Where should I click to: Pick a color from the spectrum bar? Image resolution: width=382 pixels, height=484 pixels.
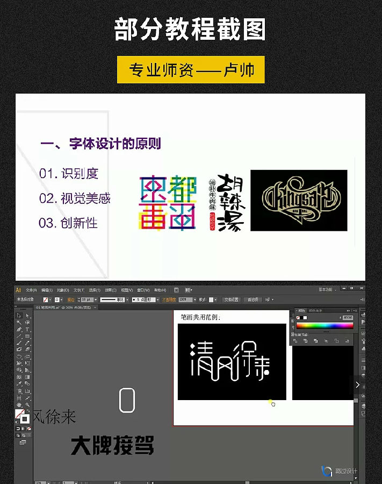point(325,326)
